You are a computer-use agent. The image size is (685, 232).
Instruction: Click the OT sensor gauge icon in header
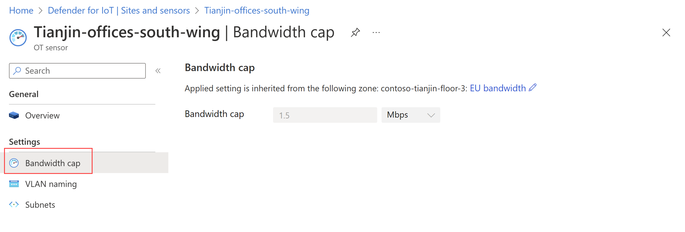pos(18,37)
